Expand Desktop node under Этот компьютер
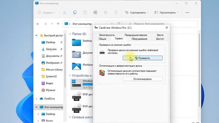Screen dimensions: 219x123 click(x=38, y=114)
